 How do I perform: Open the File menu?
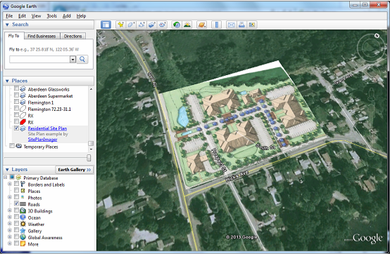[9, 16]
